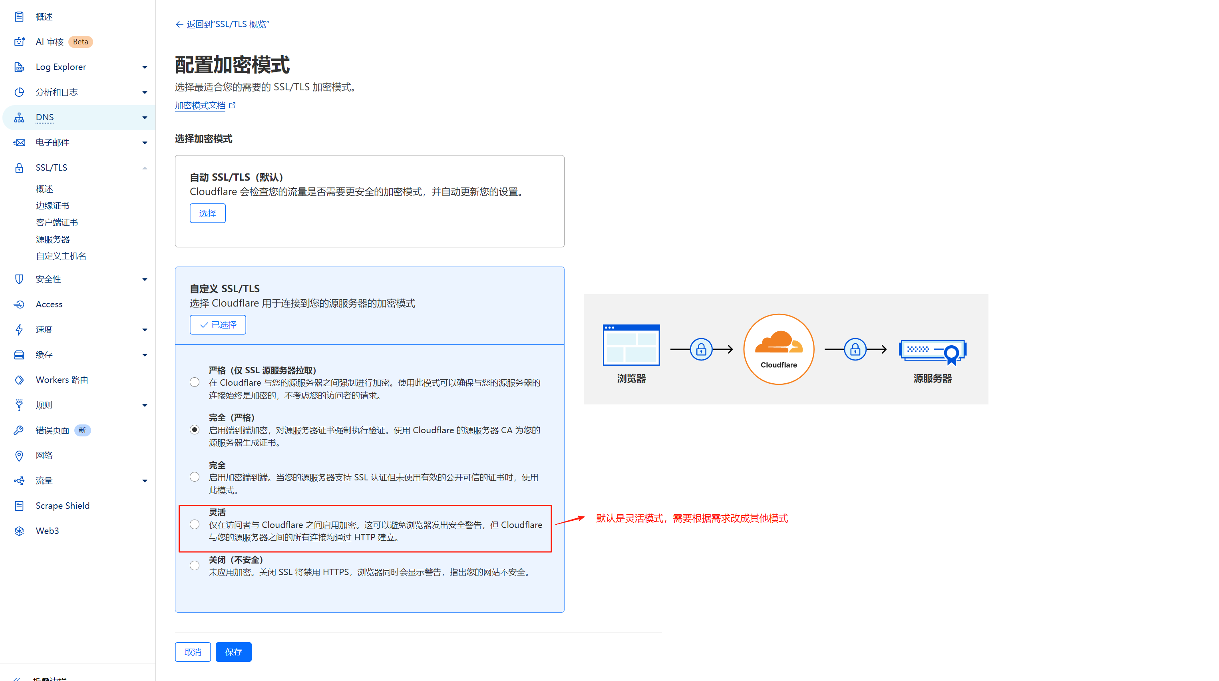This screenshot has width=1219, height=681.
Task: Select the 严格(仅 SSL 源服务器拉取) radio option
Action: tap(195, 382)
